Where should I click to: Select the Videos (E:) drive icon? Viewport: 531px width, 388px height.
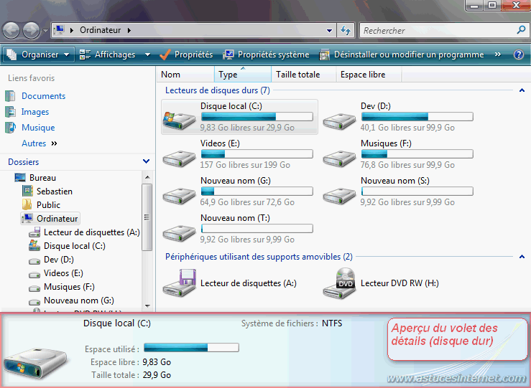click(179, 158)
